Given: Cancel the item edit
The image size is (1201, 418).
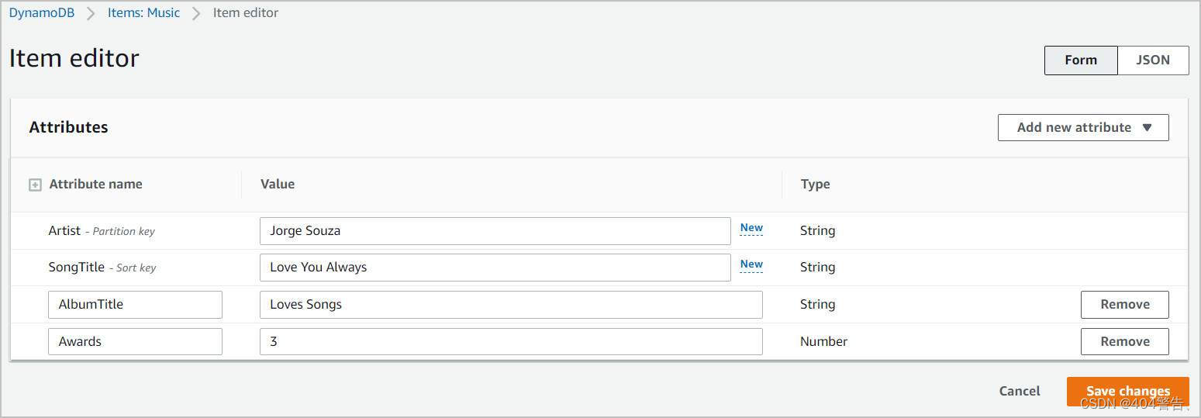Looking at the screenshot, I should pos(1019,391).
